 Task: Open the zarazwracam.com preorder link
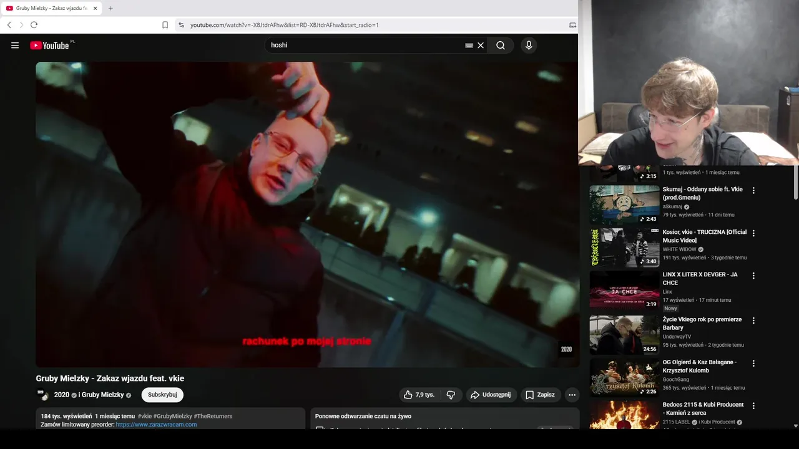pyautogui.click(x=156, y=425)
